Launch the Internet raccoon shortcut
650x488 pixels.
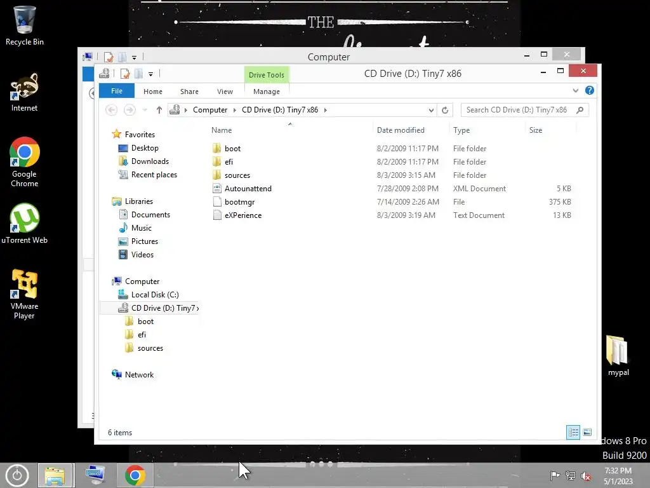[25, 92]
